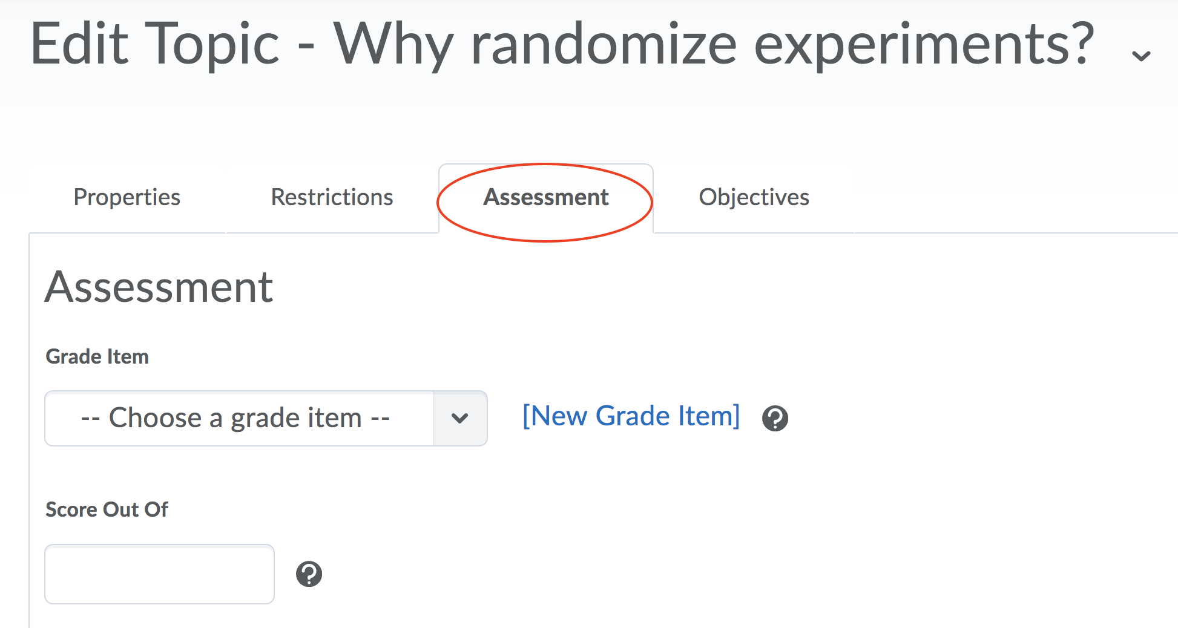Show help for the grade item selector
The width and height of the screenshot is (1178, 628).
coord(775,418)
